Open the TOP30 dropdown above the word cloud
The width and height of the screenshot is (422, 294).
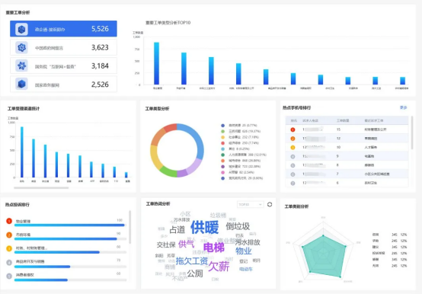coord(251,205)
